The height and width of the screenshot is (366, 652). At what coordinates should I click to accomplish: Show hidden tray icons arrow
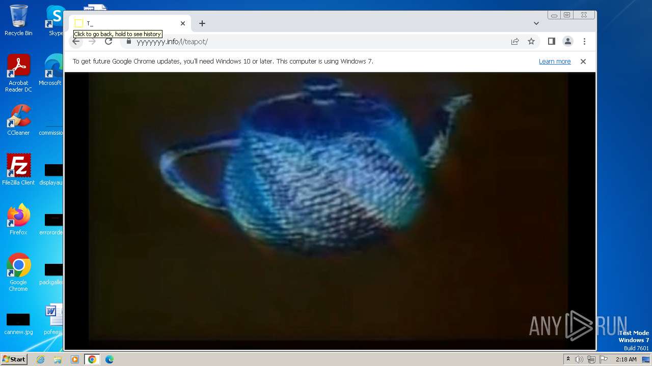pyautogui.click(x=568, y=359)
